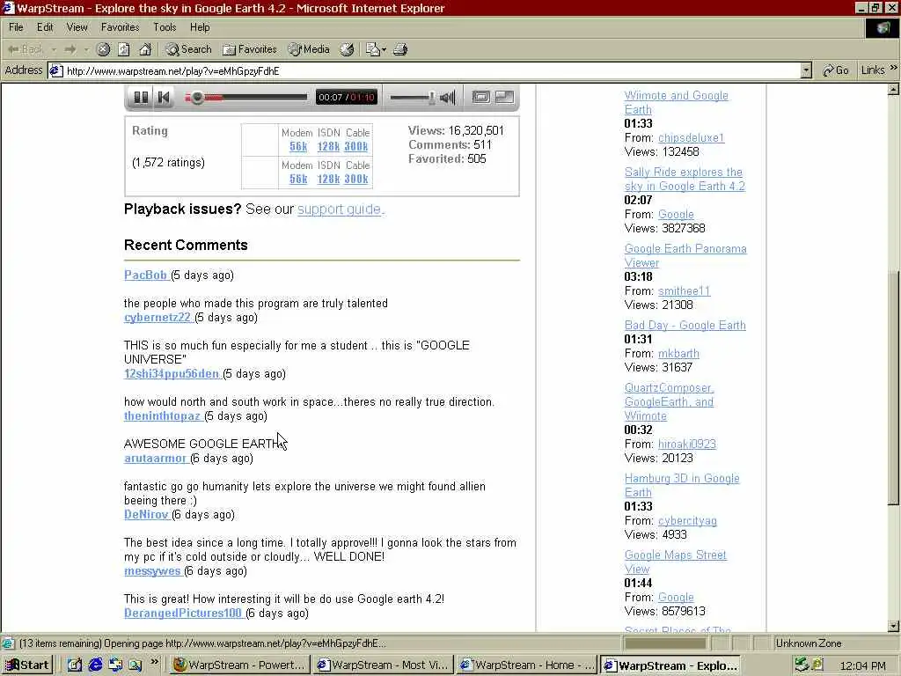Open cybernetz22's profile link
Image resolution: width=901 pixels, height=676 pixels.
point(157,317)
